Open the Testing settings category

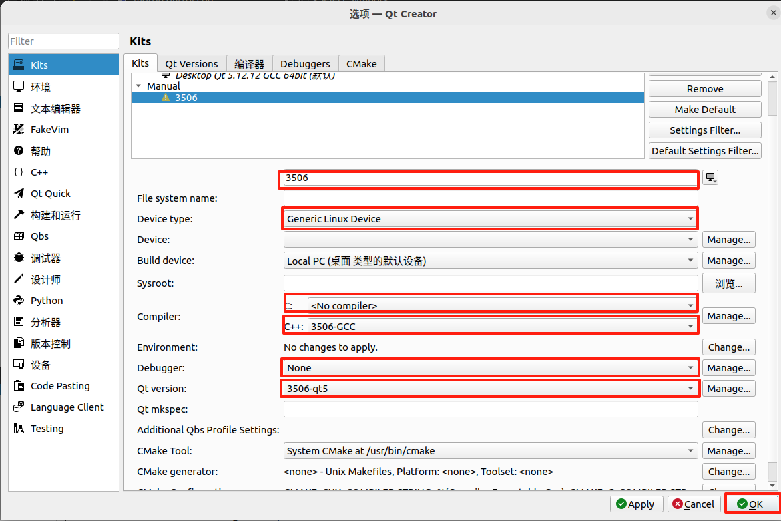[x=47, y=429]
